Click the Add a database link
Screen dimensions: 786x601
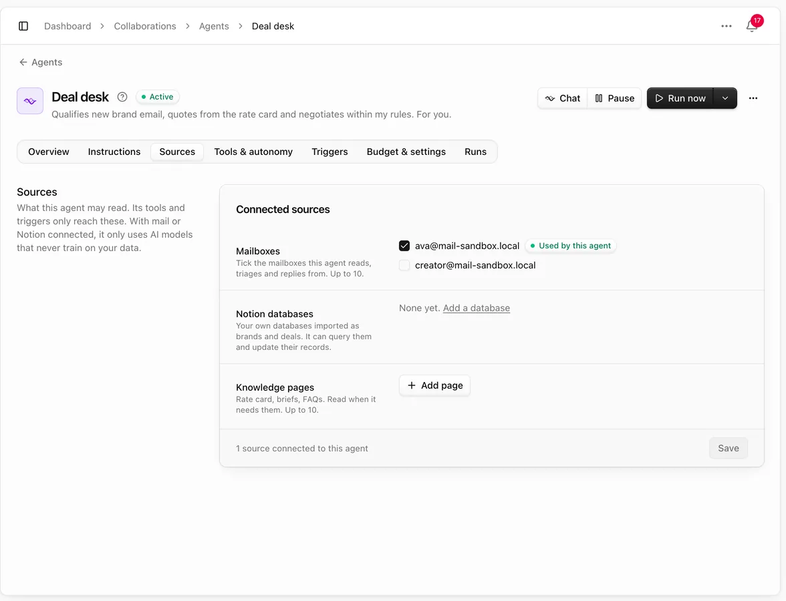point(476,308)
